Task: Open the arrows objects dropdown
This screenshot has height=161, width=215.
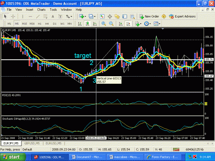Action: [x=69, y=16]
